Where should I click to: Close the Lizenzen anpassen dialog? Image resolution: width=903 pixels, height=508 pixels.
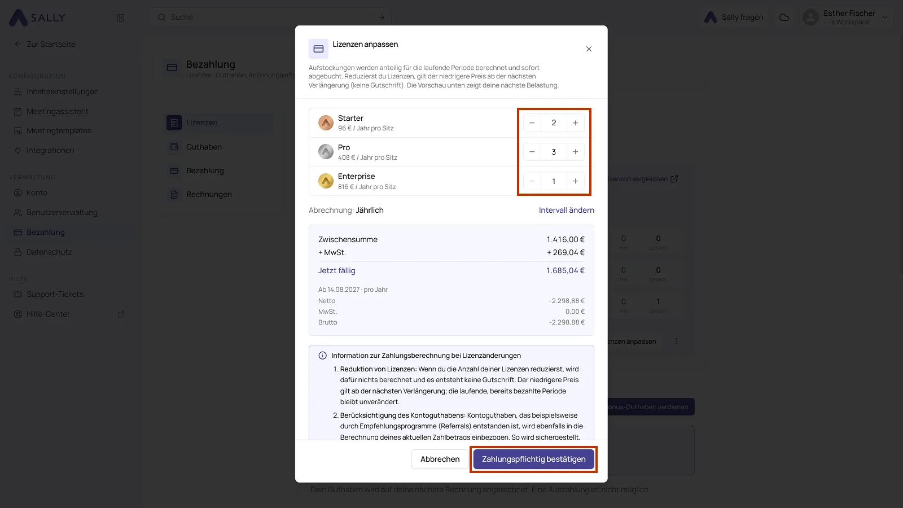point(589,49)
